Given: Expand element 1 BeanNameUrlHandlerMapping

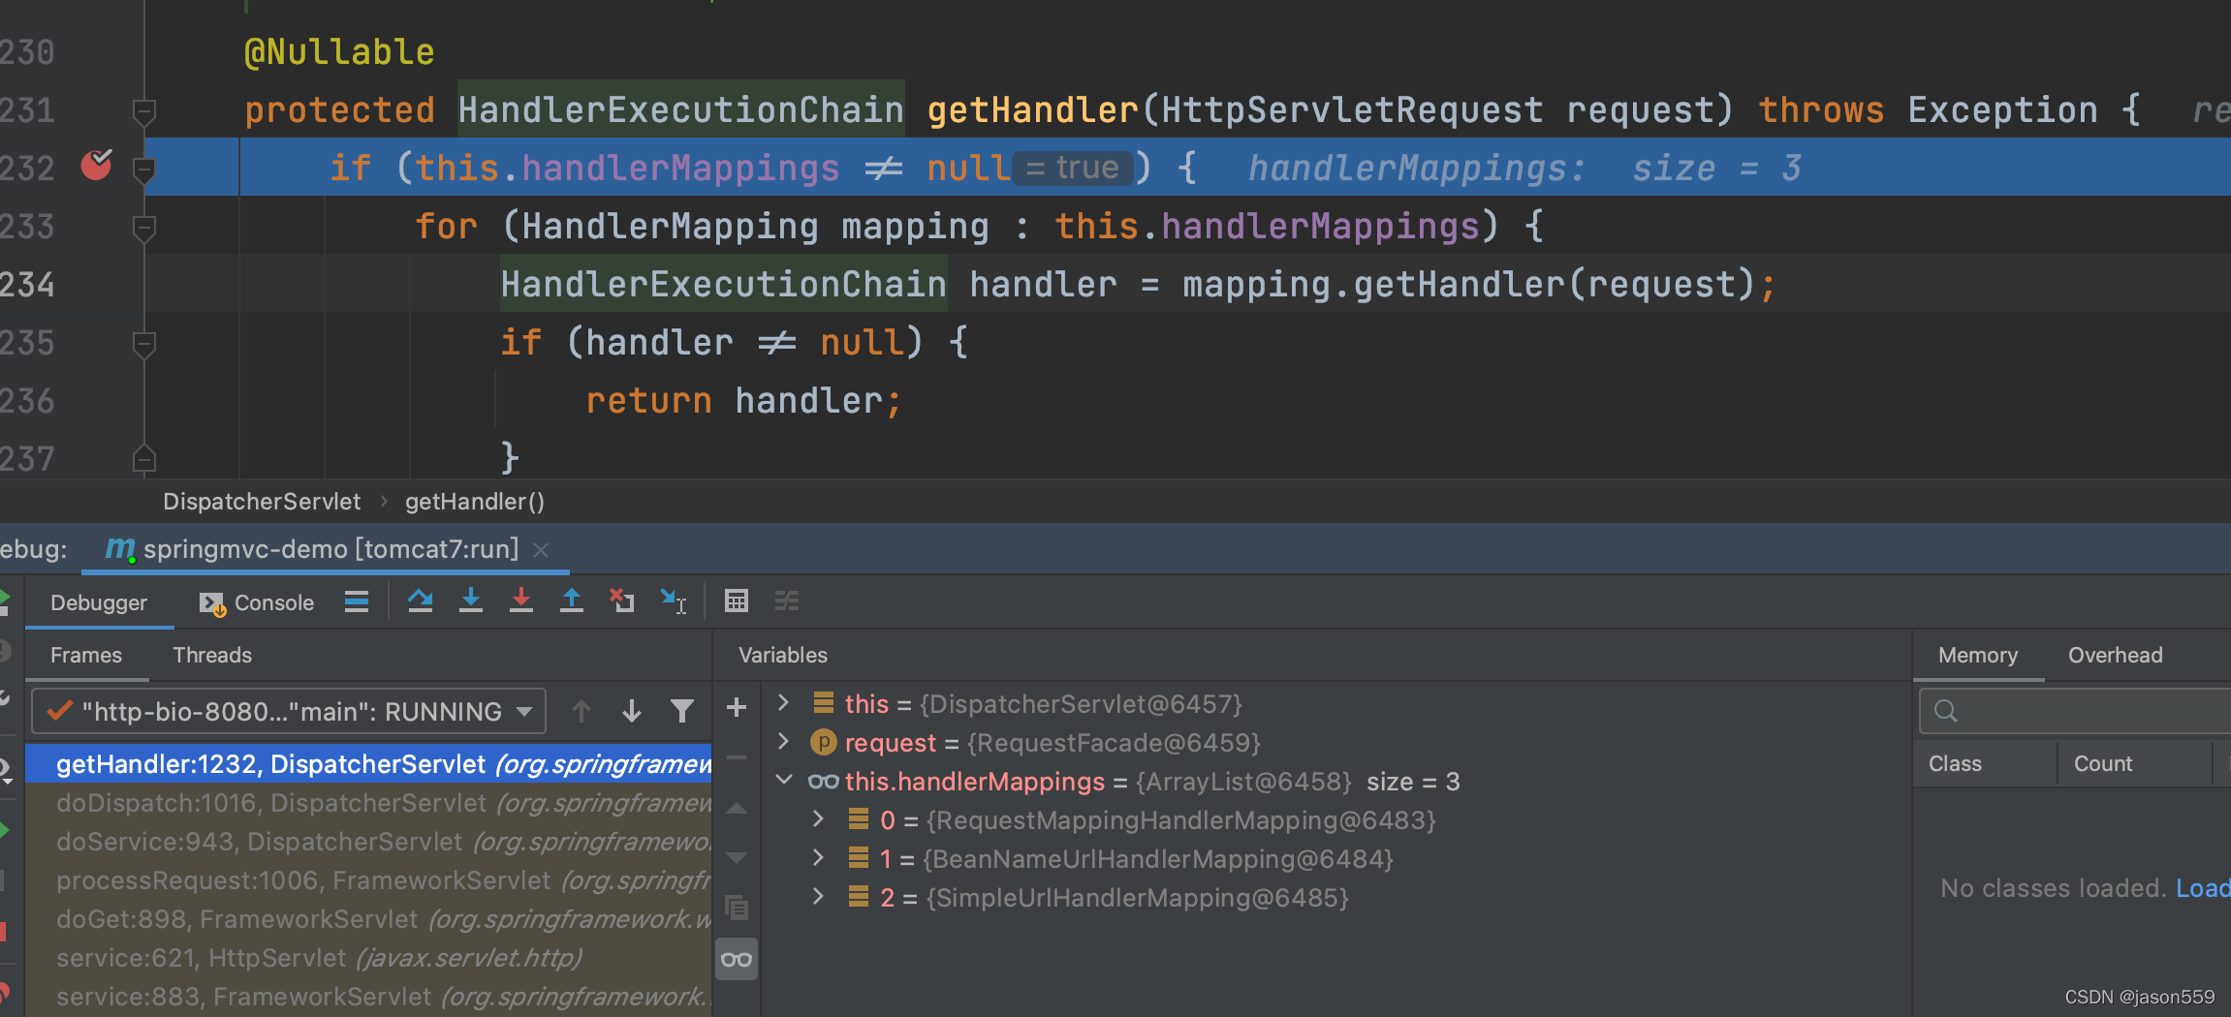Looking at the screenshot, I should pyautogui.click(x=818, y=857).
